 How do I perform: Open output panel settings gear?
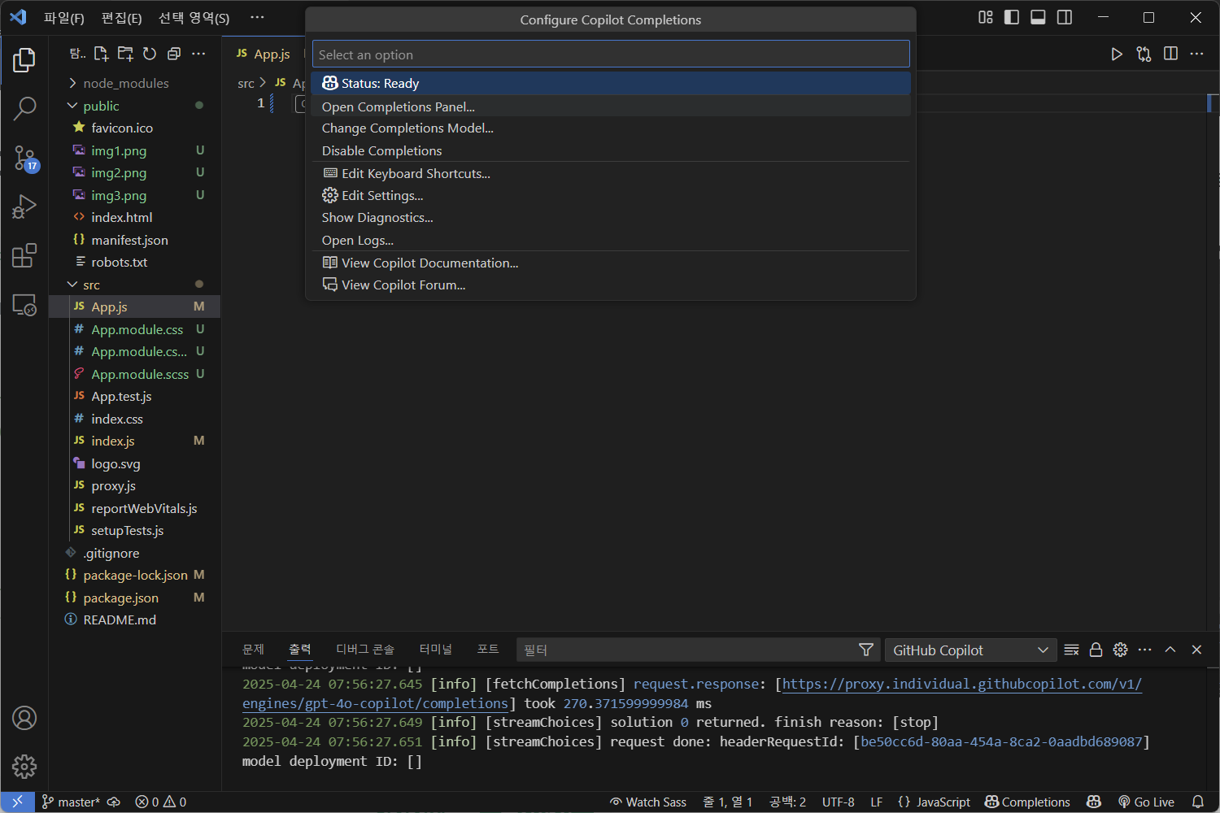coord(1120,650)
